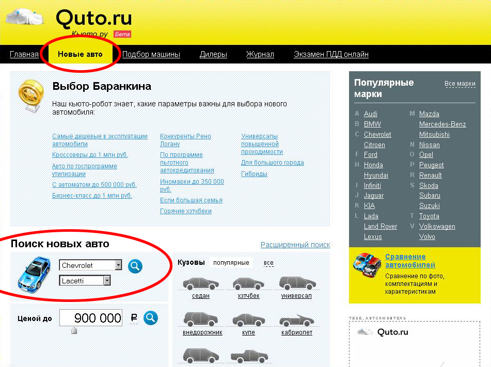The height and width of the screenshot is (367, 491).
Task: Click the ruble currency symbol
Action: tap(134, 318)
